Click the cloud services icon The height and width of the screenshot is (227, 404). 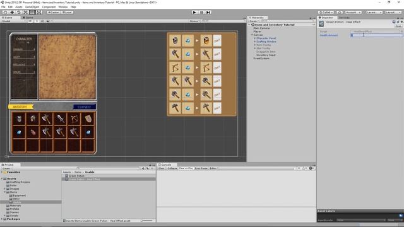click(x=340, y=13)
